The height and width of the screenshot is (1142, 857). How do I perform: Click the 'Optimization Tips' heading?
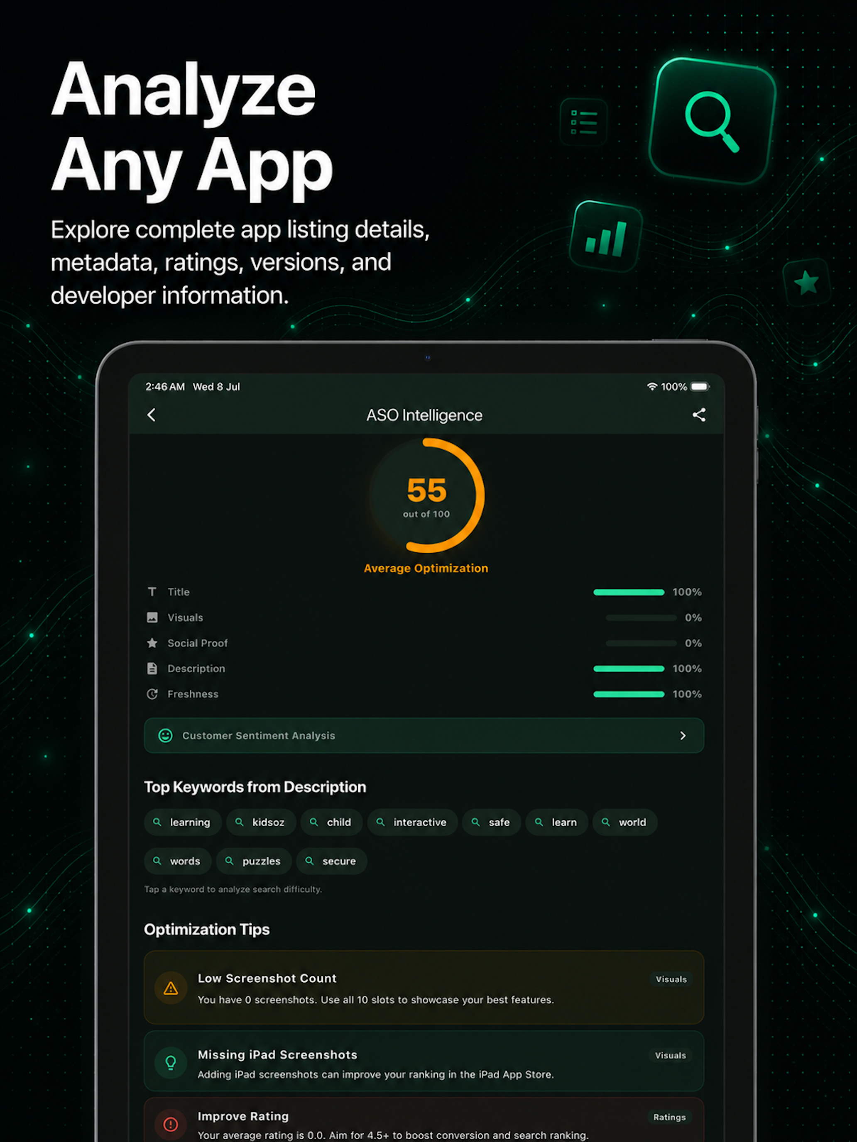click(207, 929)
